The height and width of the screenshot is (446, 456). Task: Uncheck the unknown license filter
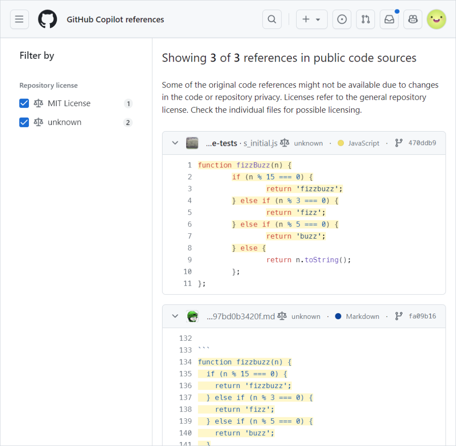(x=24, y=122)
